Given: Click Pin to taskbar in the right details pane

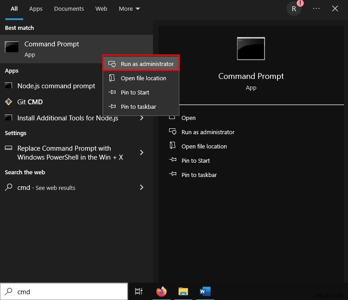Looking at the screenshot, I should point(199,175).
